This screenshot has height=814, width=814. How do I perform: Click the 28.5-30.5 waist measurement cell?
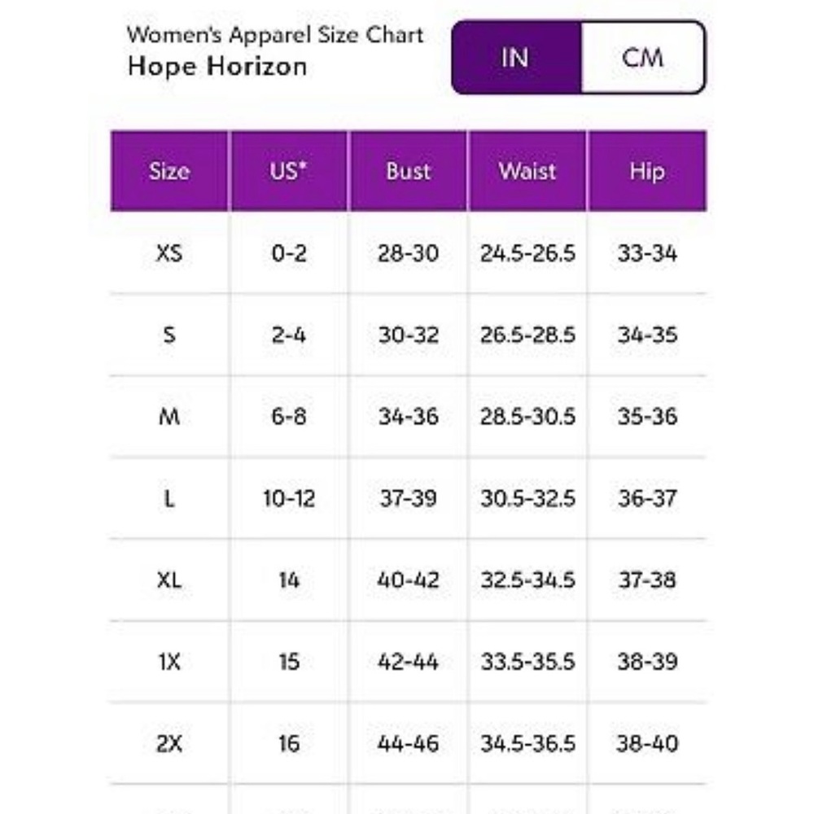pyautogui.click(x=527, y=416)
